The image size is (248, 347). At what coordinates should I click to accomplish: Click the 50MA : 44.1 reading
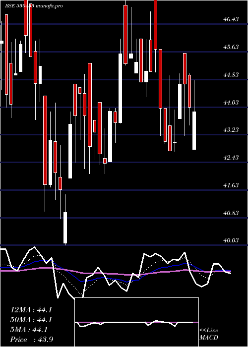[31, 320]
